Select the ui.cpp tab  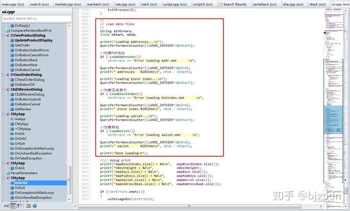point(340,4)
